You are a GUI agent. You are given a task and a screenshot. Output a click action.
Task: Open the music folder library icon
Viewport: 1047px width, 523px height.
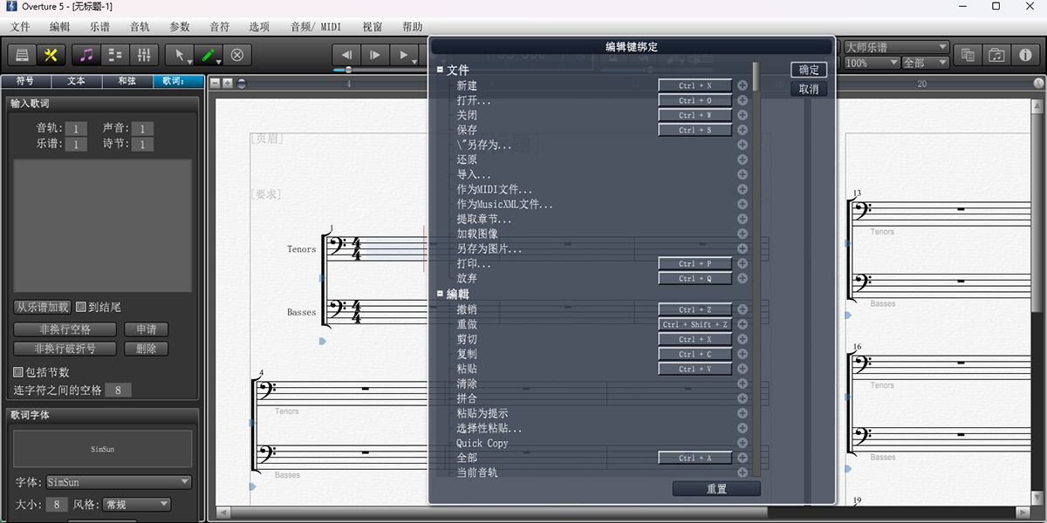click(996, 55)
